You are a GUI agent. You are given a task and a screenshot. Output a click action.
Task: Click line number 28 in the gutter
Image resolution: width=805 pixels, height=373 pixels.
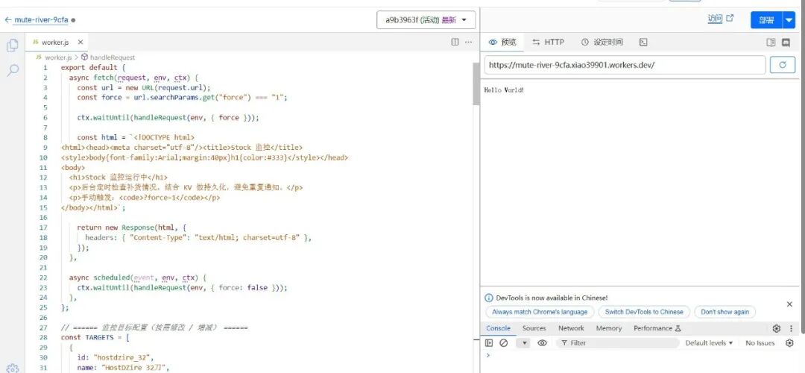pos(43,337)
